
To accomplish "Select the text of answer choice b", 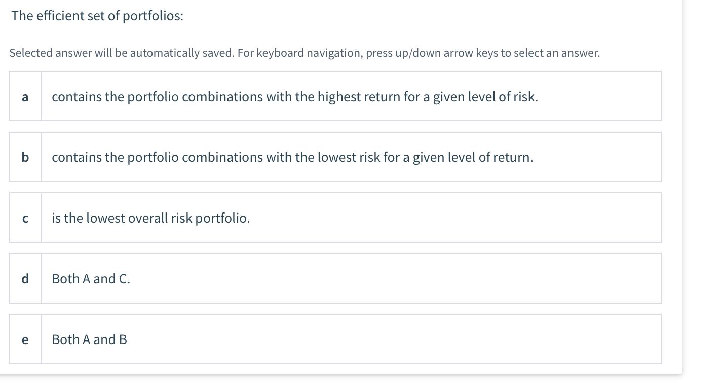I will (292, 157).
